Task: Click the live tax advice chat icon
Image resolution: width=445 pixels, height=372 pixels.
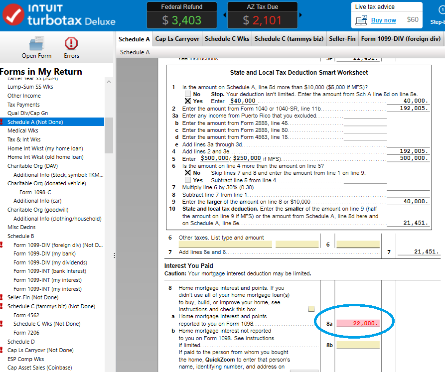Action: [361, 20]
